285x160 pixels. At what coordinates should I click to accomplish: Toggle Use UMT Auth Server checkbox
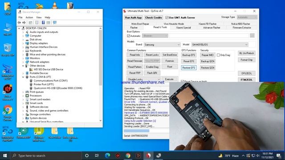[x=167, y=18]
